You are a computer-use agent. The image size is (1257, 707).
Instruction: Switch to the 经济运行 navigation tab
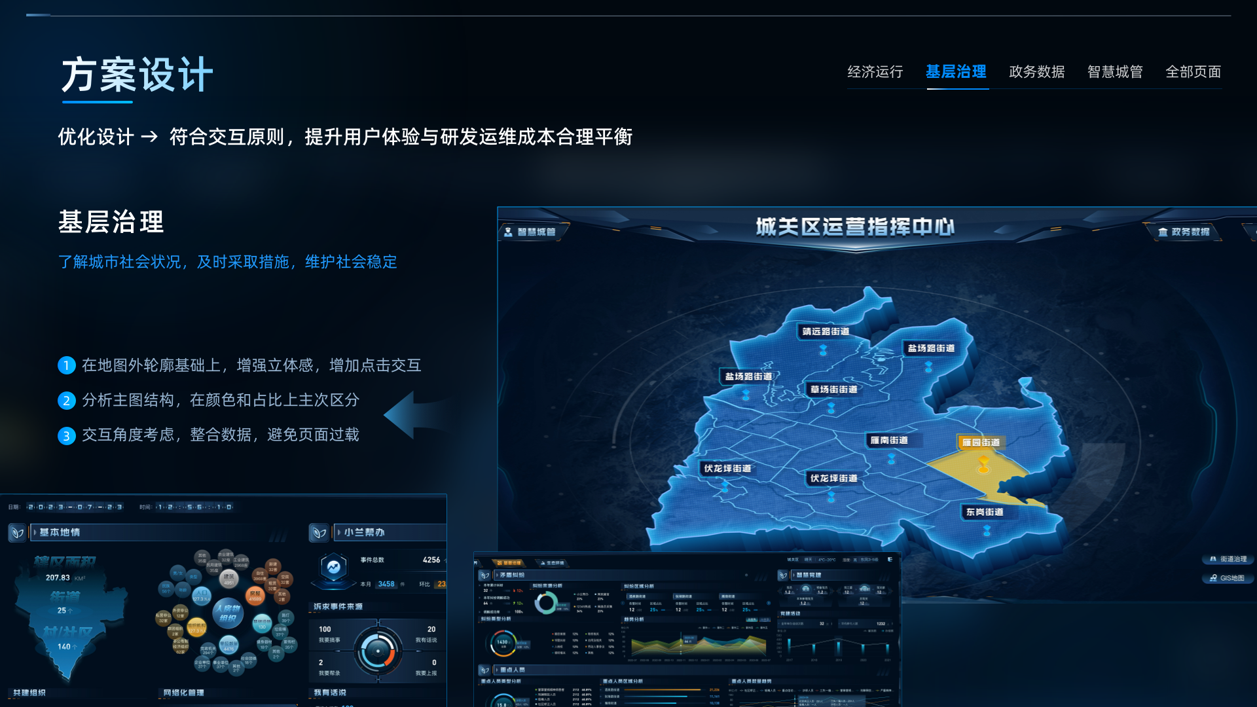[x=876, y=72]
